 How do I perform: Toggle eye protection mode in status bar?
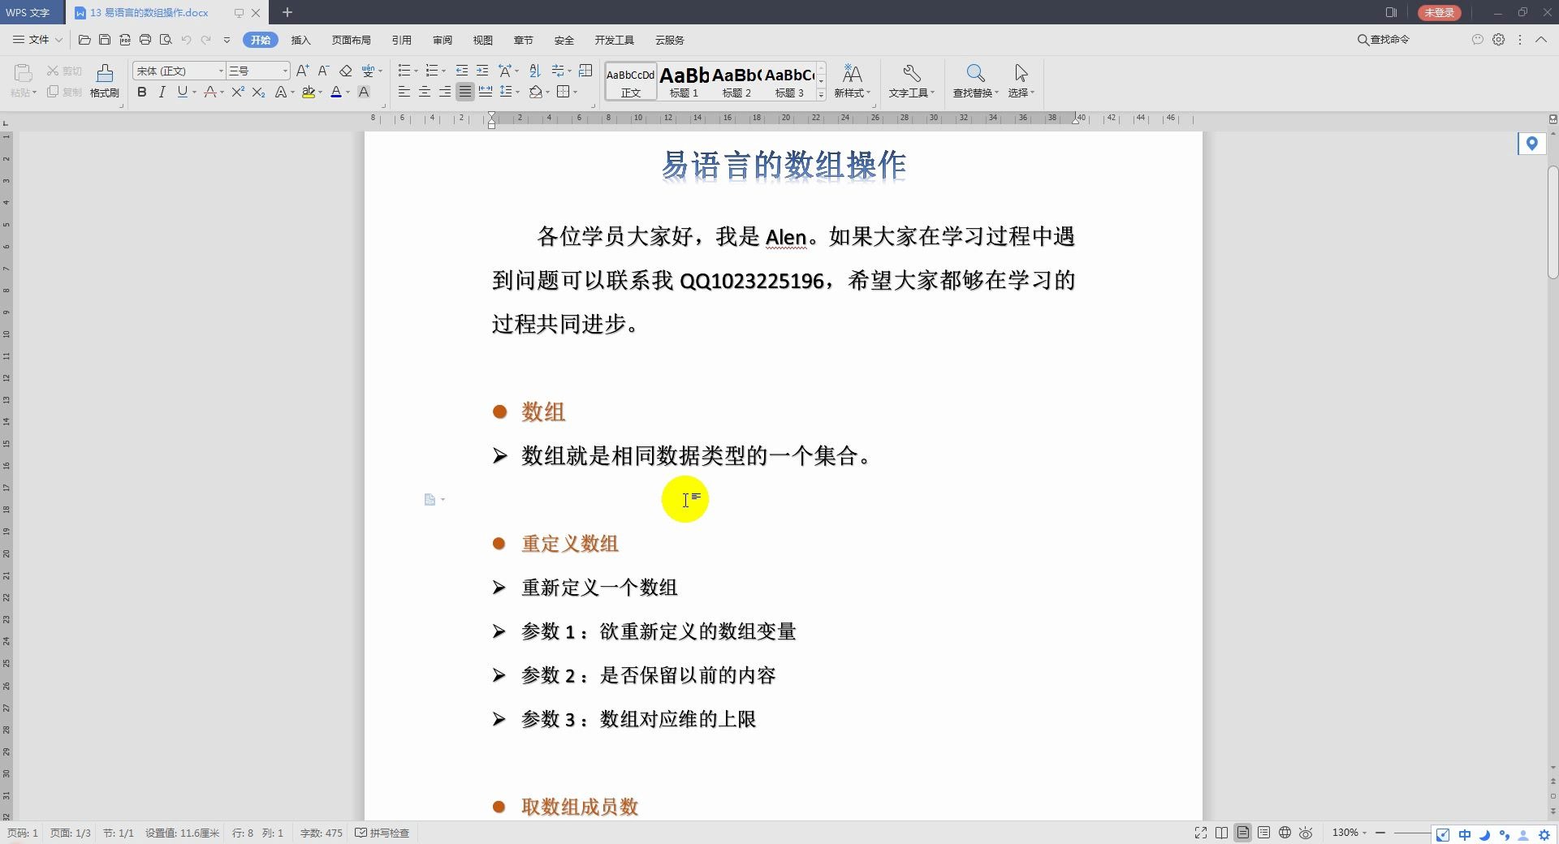(1306, 833)
